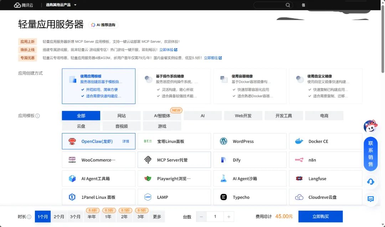Click the WordPress logo icon
Viewport: 385px width, 227px height.
[224, 141]
